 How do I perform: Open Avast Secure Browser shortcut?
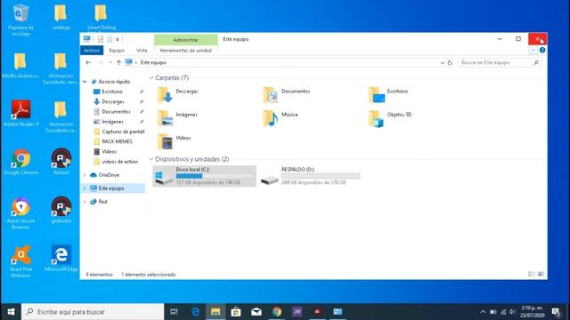point(20,213)
